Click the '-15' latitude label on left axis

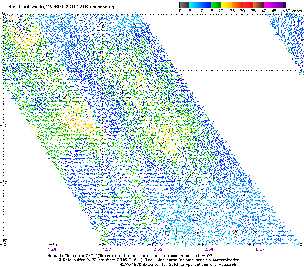point(4,183)
